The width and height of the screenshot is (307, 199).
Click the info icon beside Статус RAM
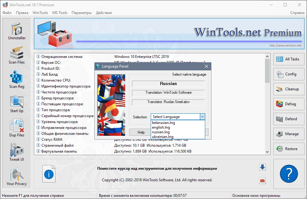pyautogui.click(x=38, y=140)
